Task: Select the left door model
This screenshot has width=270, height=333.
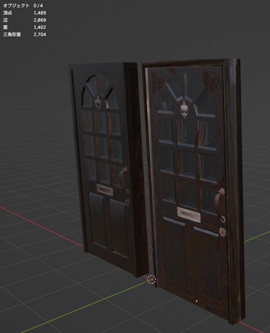Action: click(x=108, y=170)
